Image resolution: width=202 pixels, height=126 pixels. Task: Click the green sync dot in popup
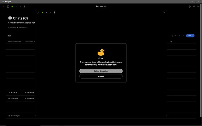tap(42, 13)
